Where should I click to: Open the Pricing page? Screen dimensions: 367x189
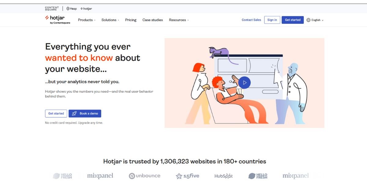pos(131,20)
